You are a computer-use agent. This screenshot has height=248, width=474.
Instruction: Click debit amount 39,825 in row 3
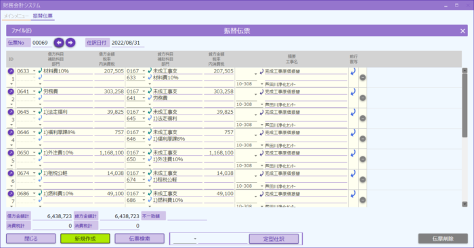click(x=109, y=112)
